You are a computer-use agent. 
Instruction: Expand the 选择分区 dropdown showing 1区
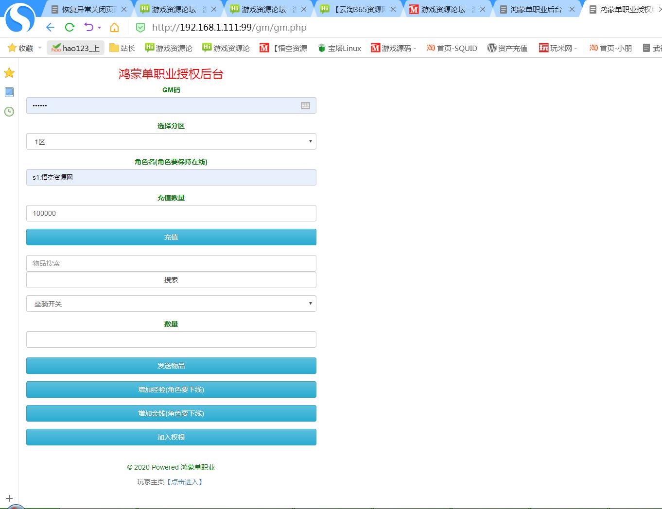point(171,141)
